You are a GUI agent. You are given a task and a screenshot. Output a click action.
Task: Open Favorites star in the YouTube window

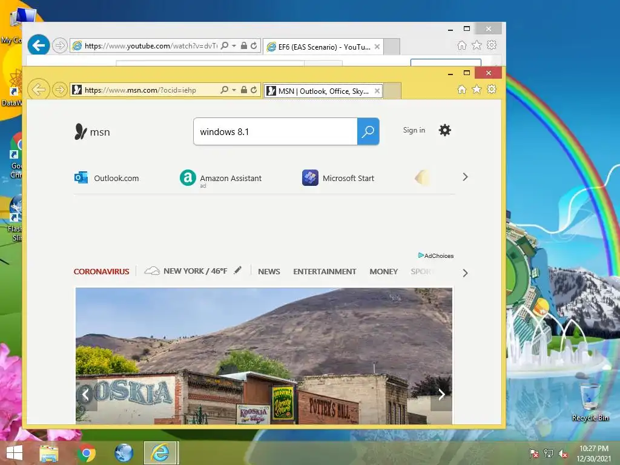(x=477, y=45)
